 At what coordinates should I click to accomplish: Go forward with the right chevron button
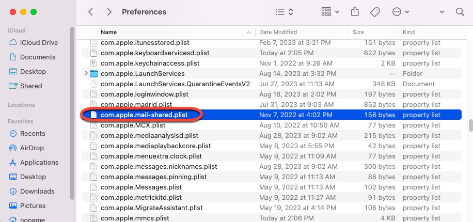click(x=109, y=11)
